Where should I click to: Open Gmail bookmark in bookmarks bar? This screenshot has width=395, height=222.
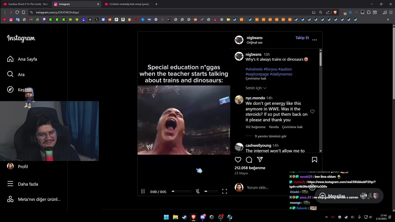31,19
